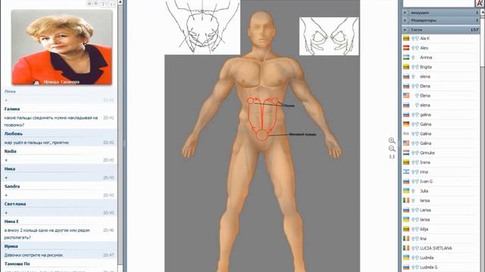Click chat sender name Sandra
Image resolution: width=485 pixels, height=272 pixels.
pyautogui.click(x=12, y=187)
